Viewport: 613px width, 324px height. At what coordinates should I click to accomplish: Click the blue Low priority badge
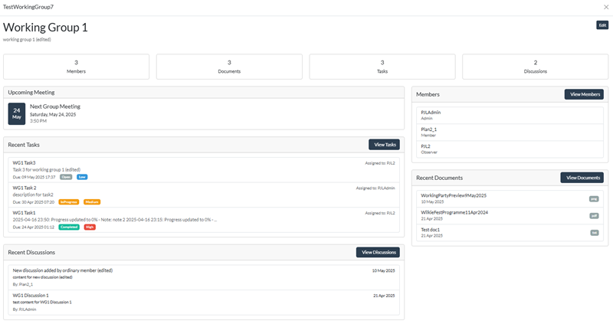click(82, 177)
